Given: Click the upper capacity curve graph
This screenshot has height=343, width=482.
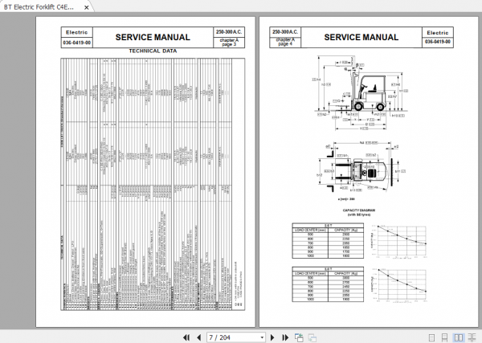Looking at the screenshot, I should coord(399,241).
